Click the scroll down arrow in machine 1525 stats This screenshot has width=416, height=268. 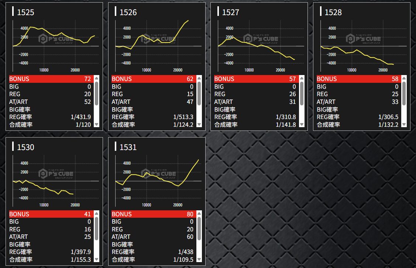[97, 125]
